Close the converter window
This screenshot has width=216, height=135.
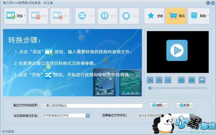(213, 3)
